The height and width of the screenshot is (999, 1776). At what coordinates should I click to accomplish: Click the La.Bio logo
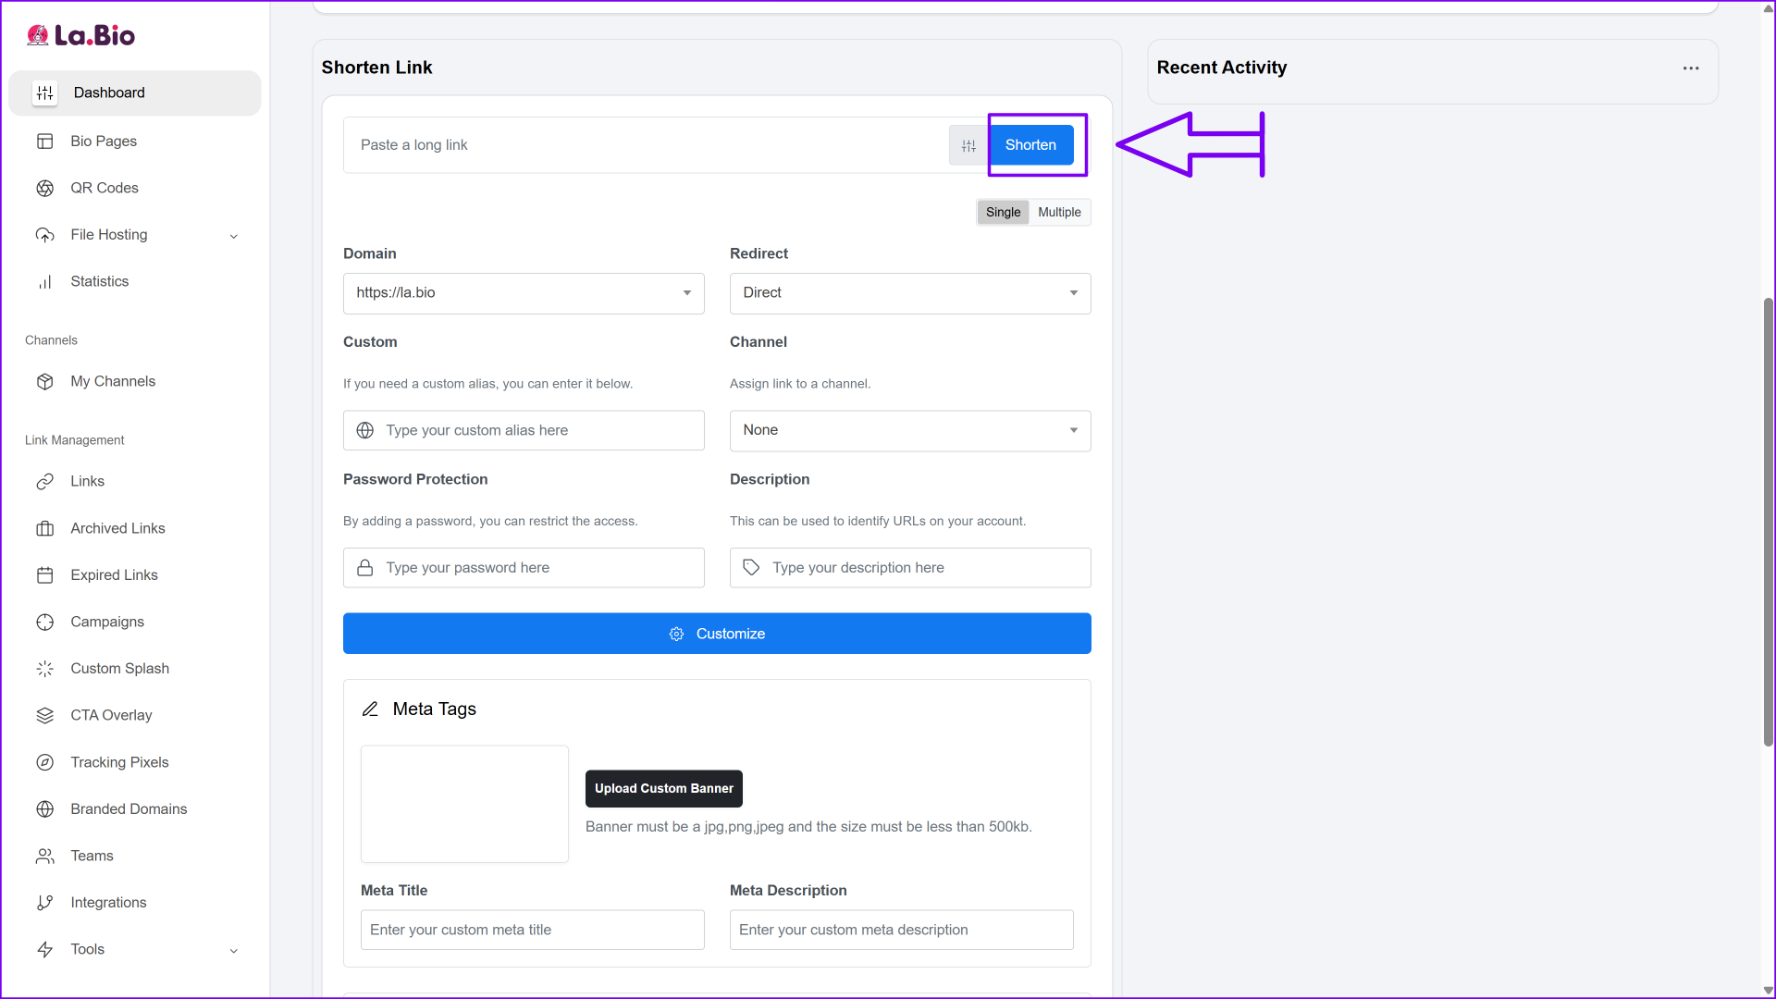(81, 35)
